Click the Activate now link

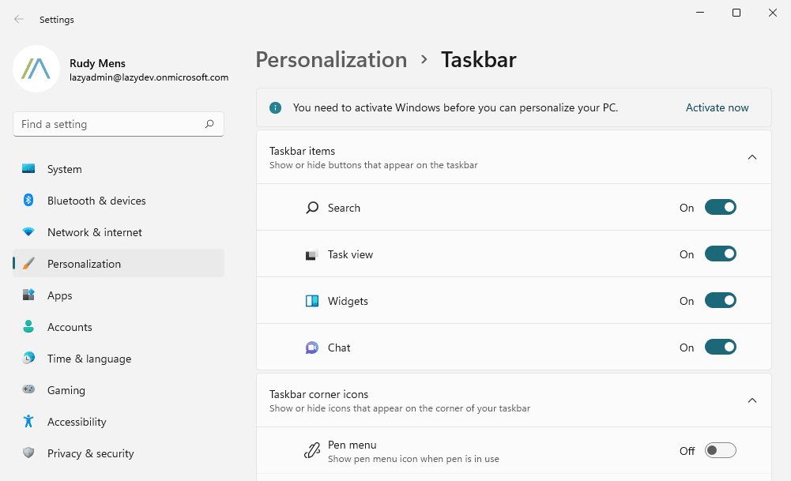pyautogui.click(x=717, y=107)
